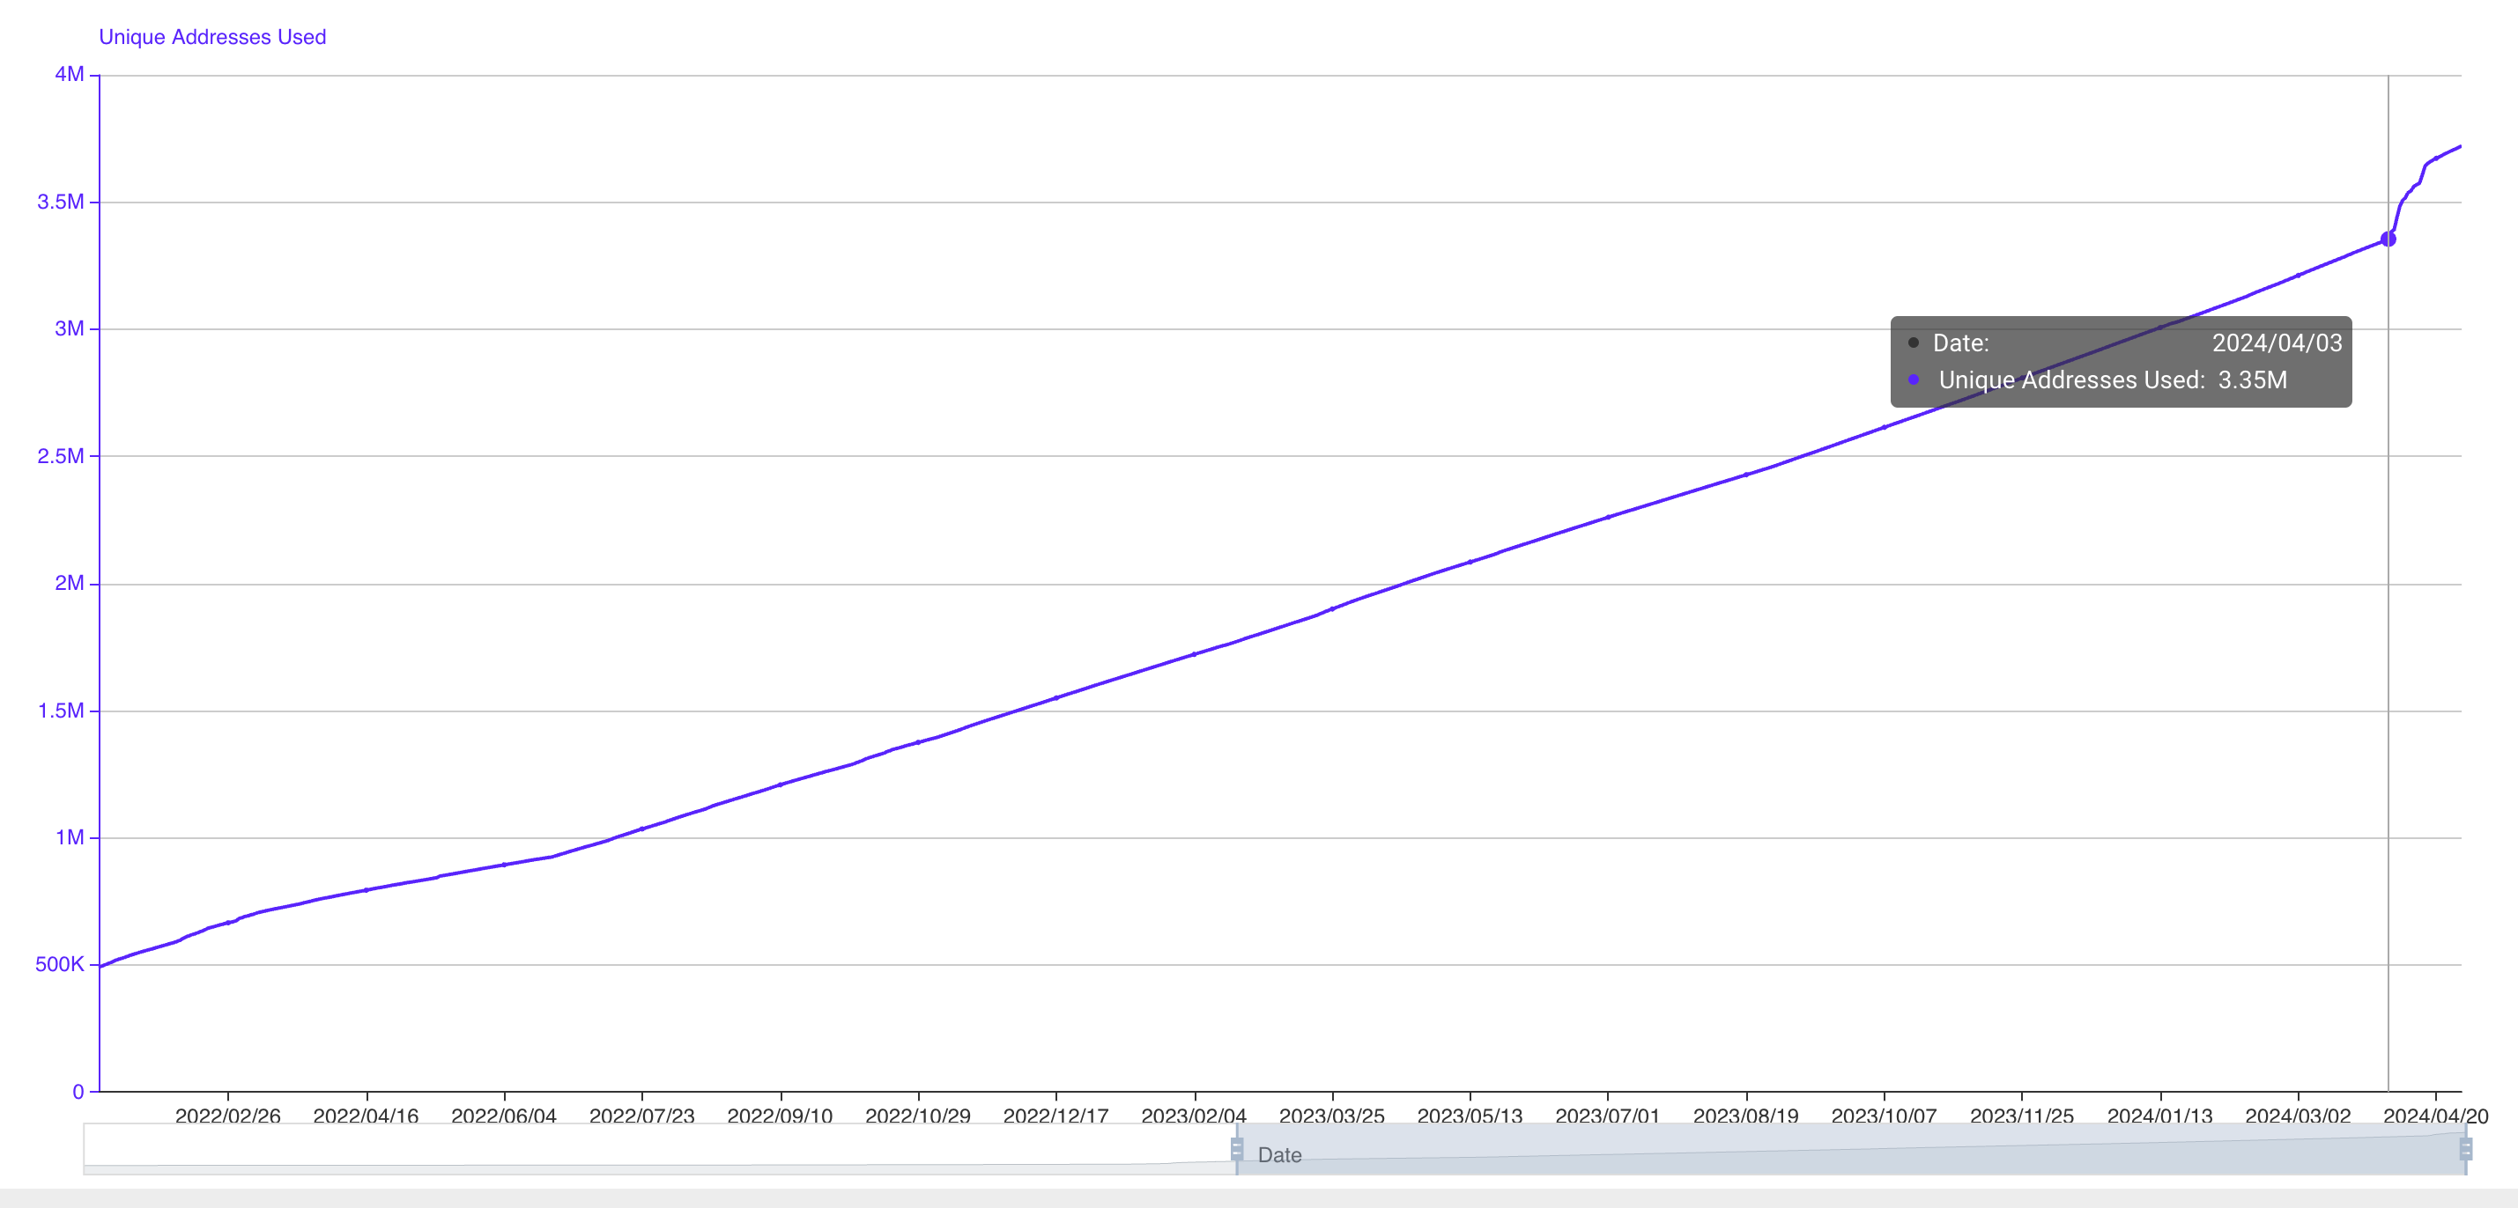Click the left zoom slider handle
The width and height of the screenshot is (2518, 1208).
click(x=1236, y=1148)
